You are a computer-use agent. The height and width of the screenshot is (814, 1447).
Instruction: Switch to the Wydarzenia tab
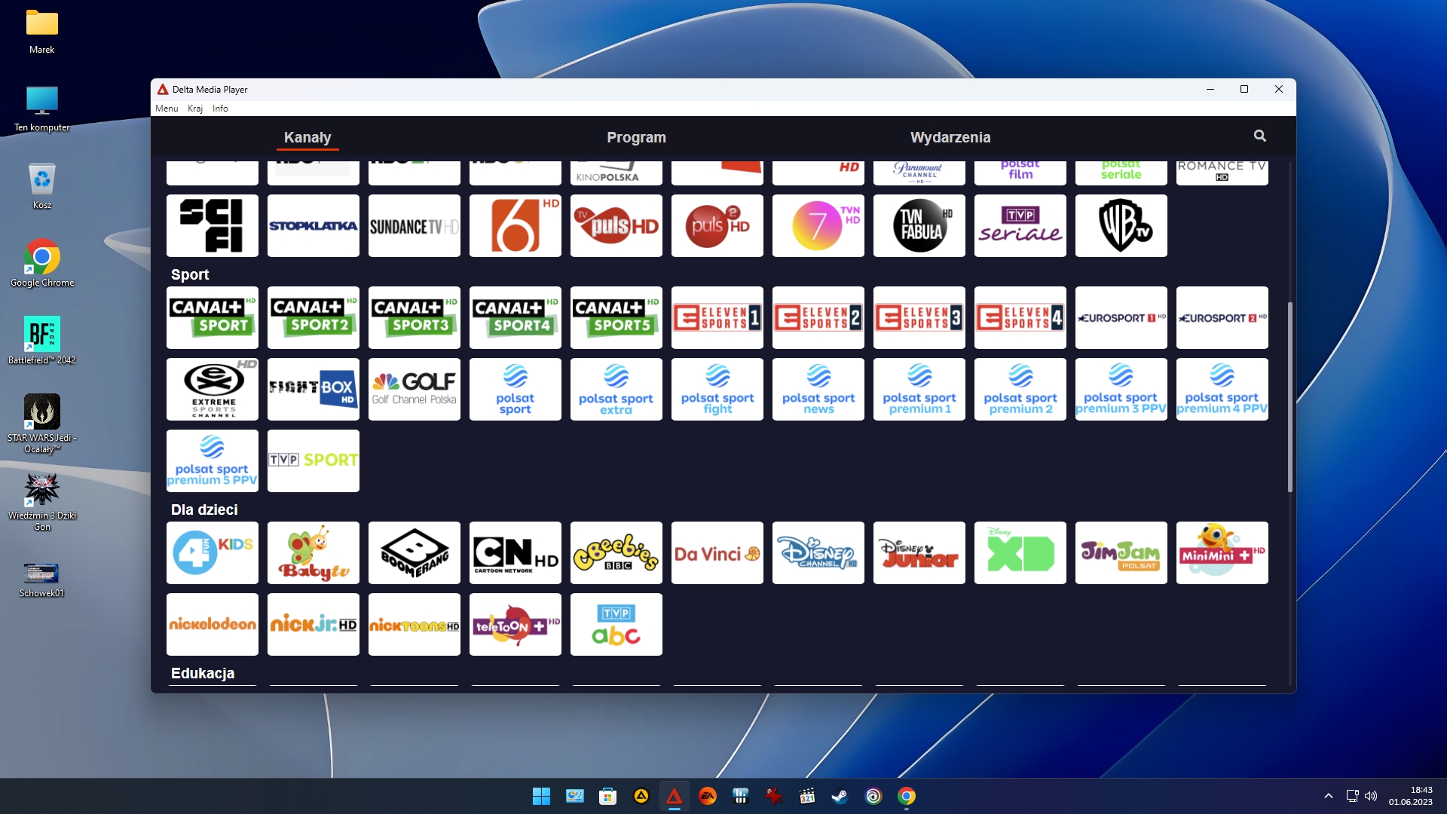point(950,137)
